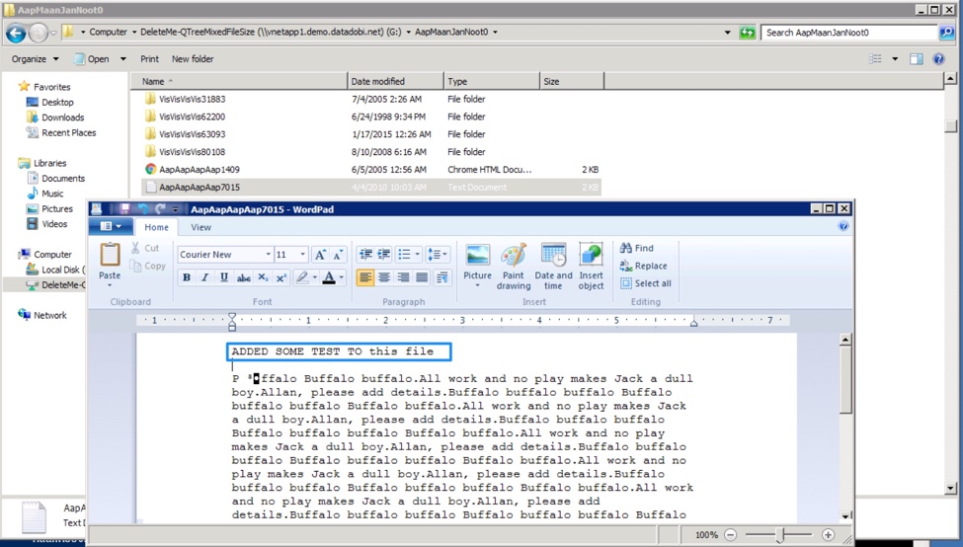Insert Date and time
The image size is (963, 547).
coord(553,257)
